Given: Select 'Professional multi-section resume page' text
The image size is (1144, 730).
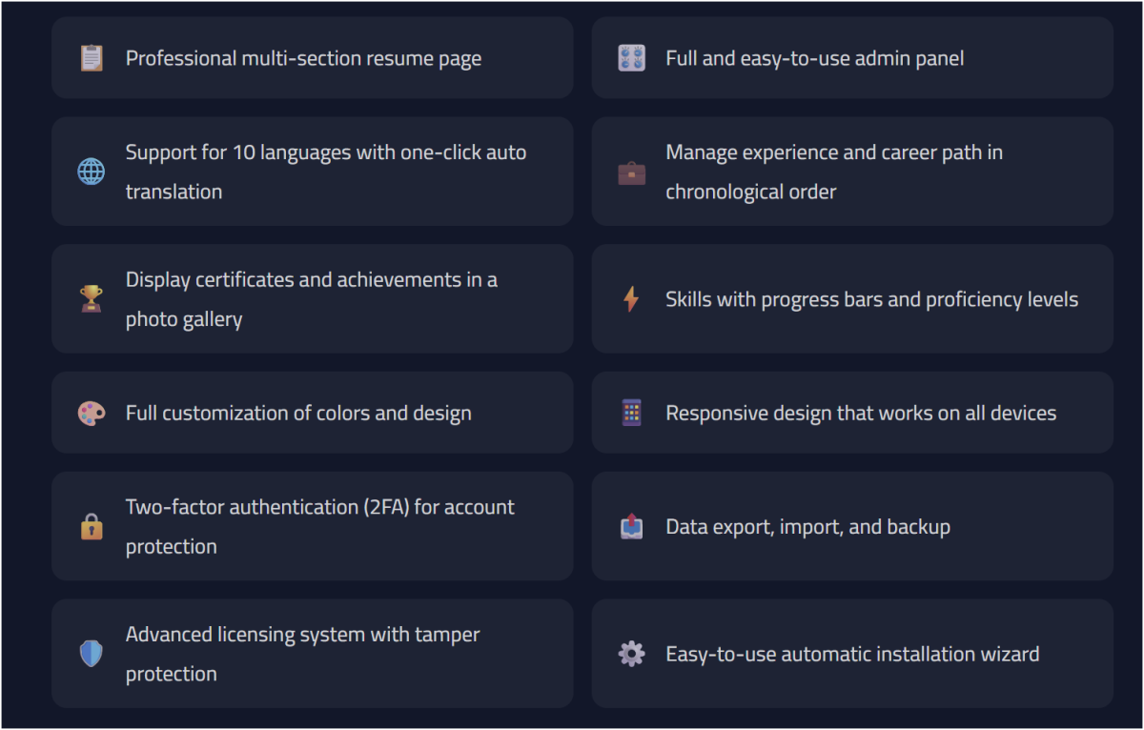Looking at the screenshot, I should pos(303,58).
